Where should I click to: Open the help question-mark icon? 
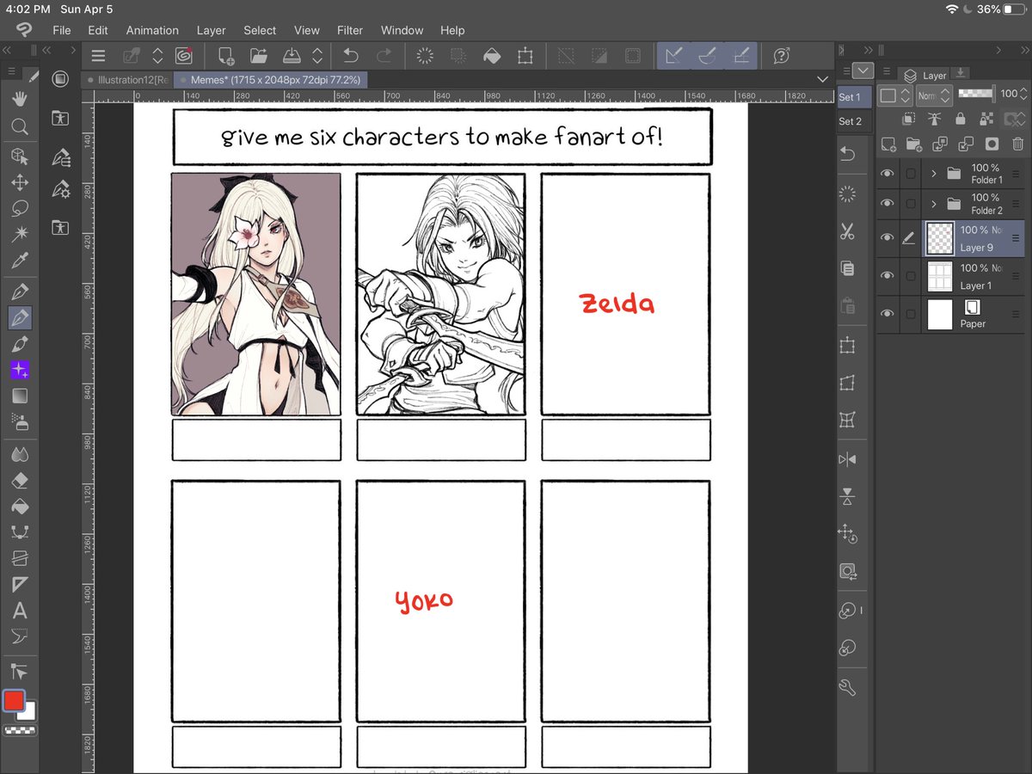coord(782,56)
